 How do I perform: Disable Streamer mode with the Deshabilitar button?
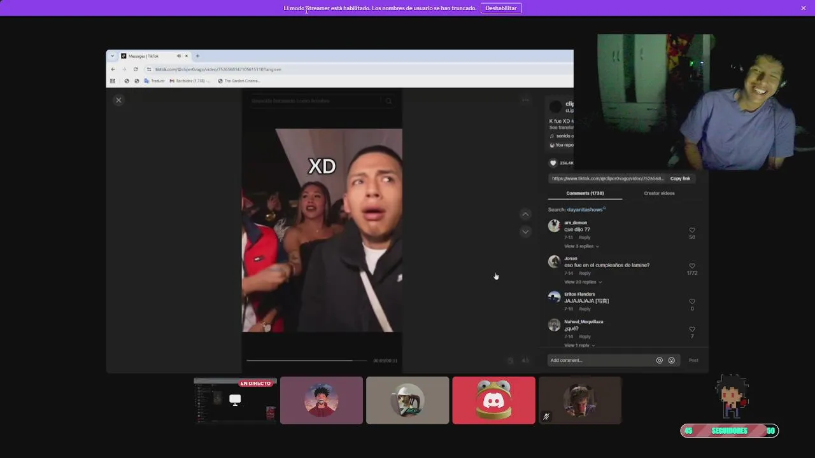tap(501, 8)
